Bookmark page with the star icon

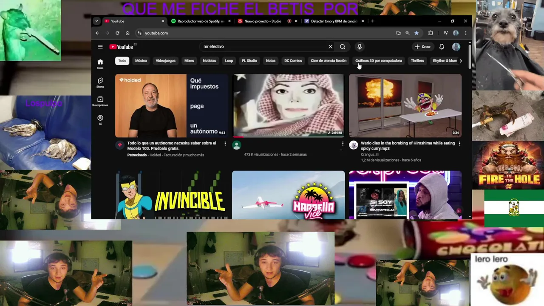click(x=416, y=33)
